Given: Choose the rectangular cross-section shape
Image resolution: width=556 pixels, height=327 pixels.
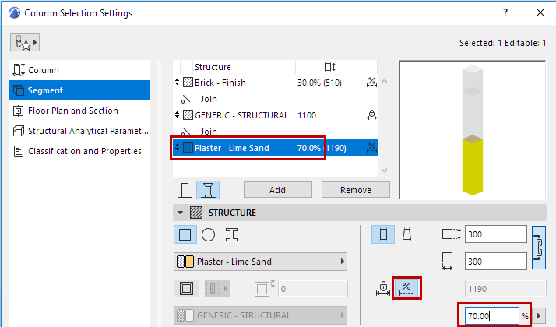Looking at the screenshot, I should 185,234.
